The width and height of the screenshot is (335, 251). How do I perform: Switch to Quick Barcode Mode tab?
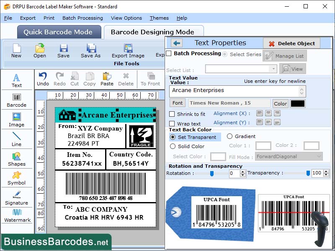[x=59, y=32]
